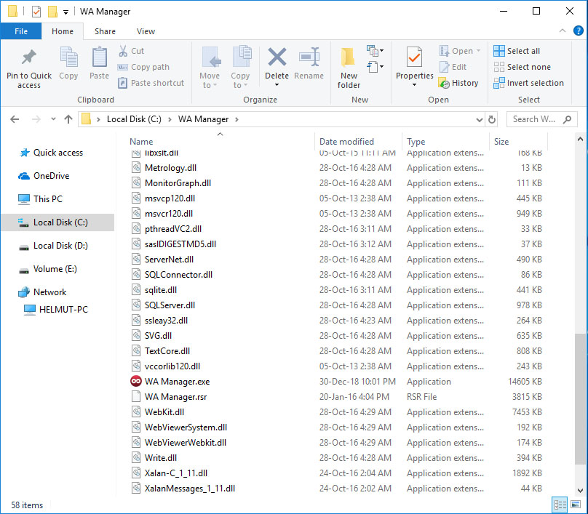Switch to the Share ribbon tab
The height and width of the screenshot is (514, 588).
pos(105,31)
